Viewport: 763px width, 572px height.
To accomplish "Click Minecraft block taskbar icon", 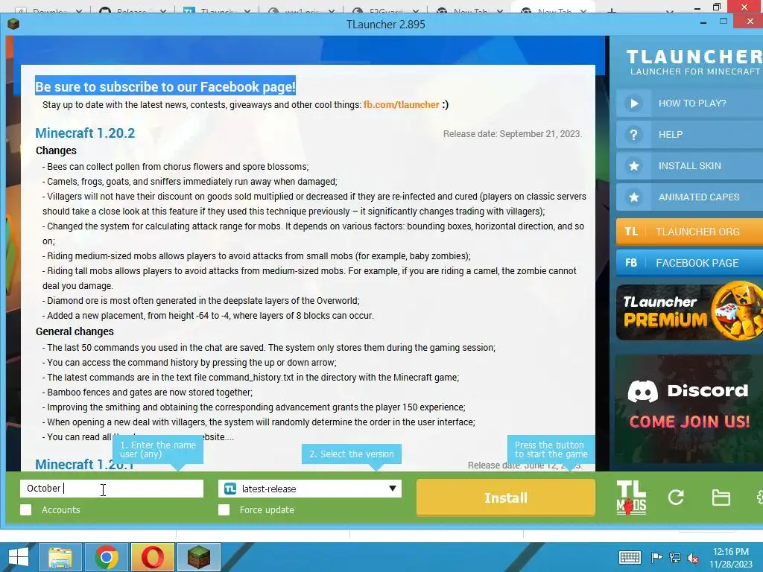I will (198, 557).
